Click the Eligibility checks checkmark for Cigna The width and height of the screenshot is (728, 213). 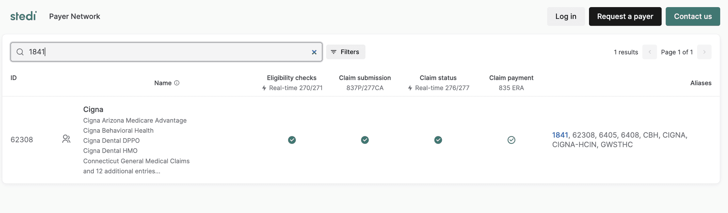(x=292, y=140)
